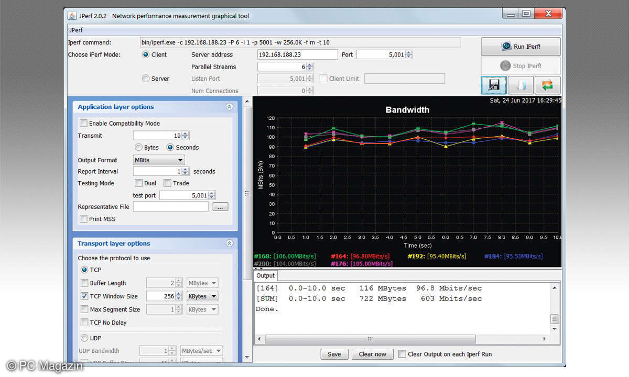Viewport: 629px width, 377px height.
Task: Open the UDP Bandwidth MBytes/sec dropdown
Action: (201, 351)
